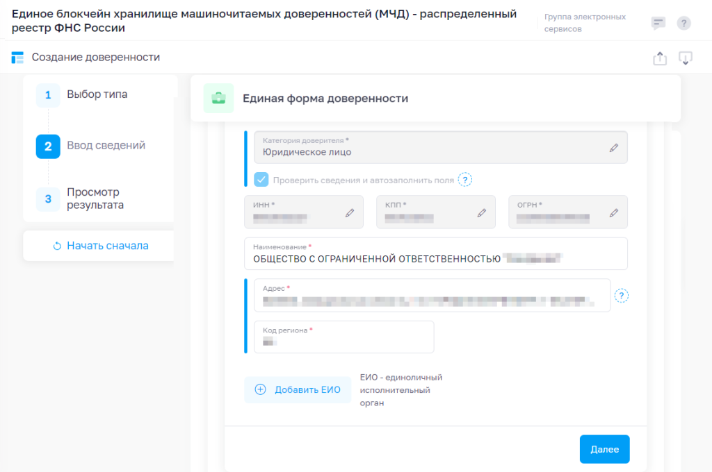
Task: Open the help hint next to the autofill checkbox
Action: tap(465, 180)
